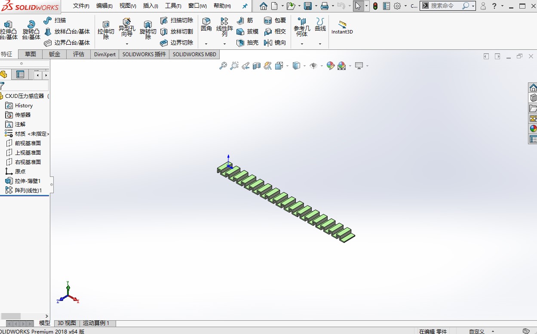Switch to the SOLIDWORKS MBD tab

[194, 55]
